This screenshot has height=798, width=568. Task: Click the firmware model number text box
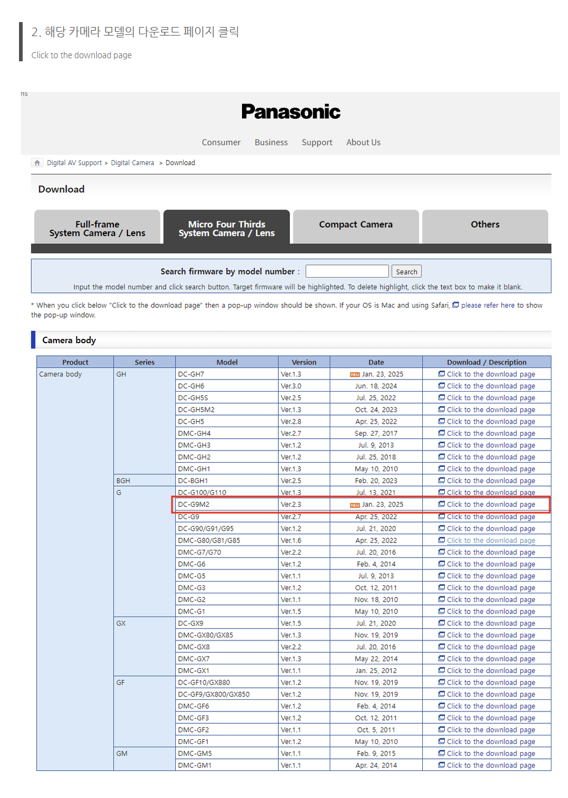[x=347, y=272]
